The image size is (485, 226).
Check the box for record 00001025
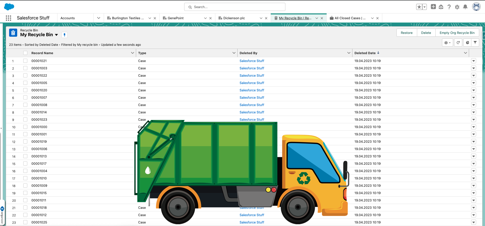[x=25, y=222]
